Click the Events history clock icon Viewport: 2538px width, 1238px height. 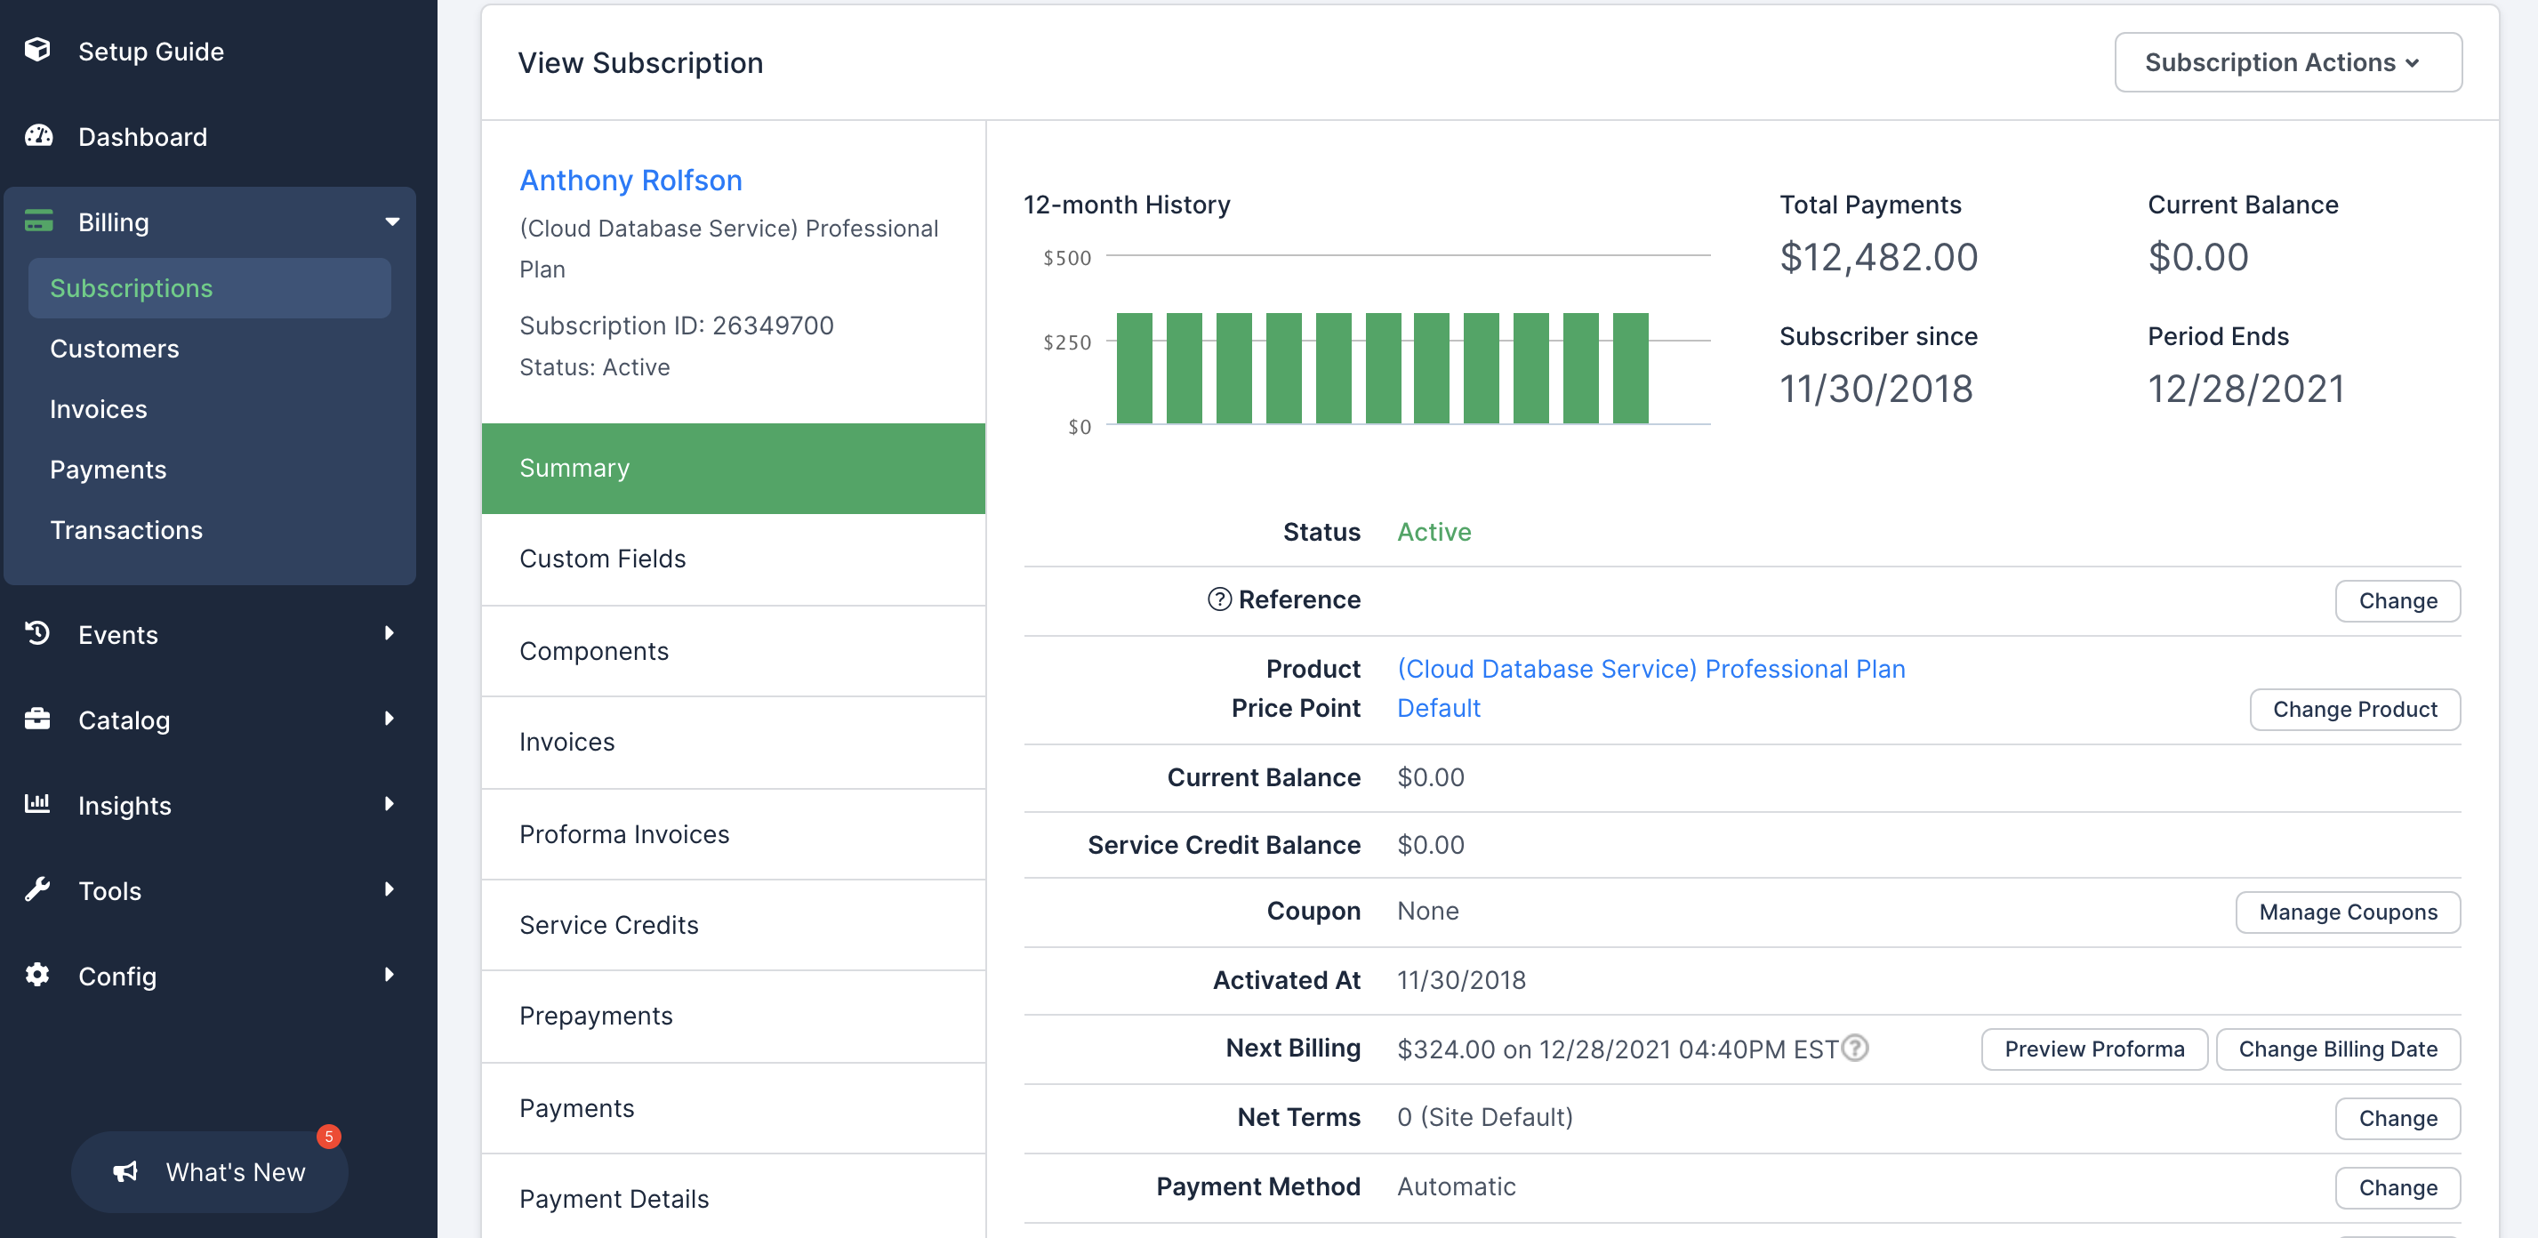pos(37,634)
